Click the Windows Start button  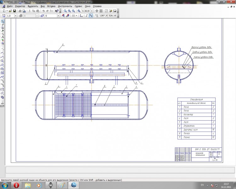point(4,185)
